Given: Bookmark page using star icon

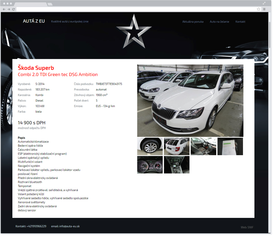Looking at the screenshot, I should click(x=258, y=9).
